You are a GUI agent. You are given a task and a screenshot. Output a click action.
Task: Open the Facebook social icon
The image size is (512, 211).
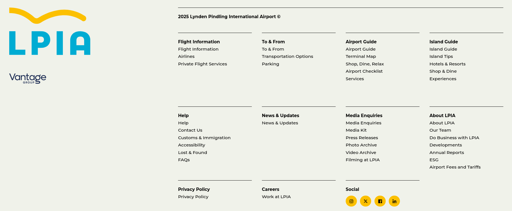pos(380,201)
